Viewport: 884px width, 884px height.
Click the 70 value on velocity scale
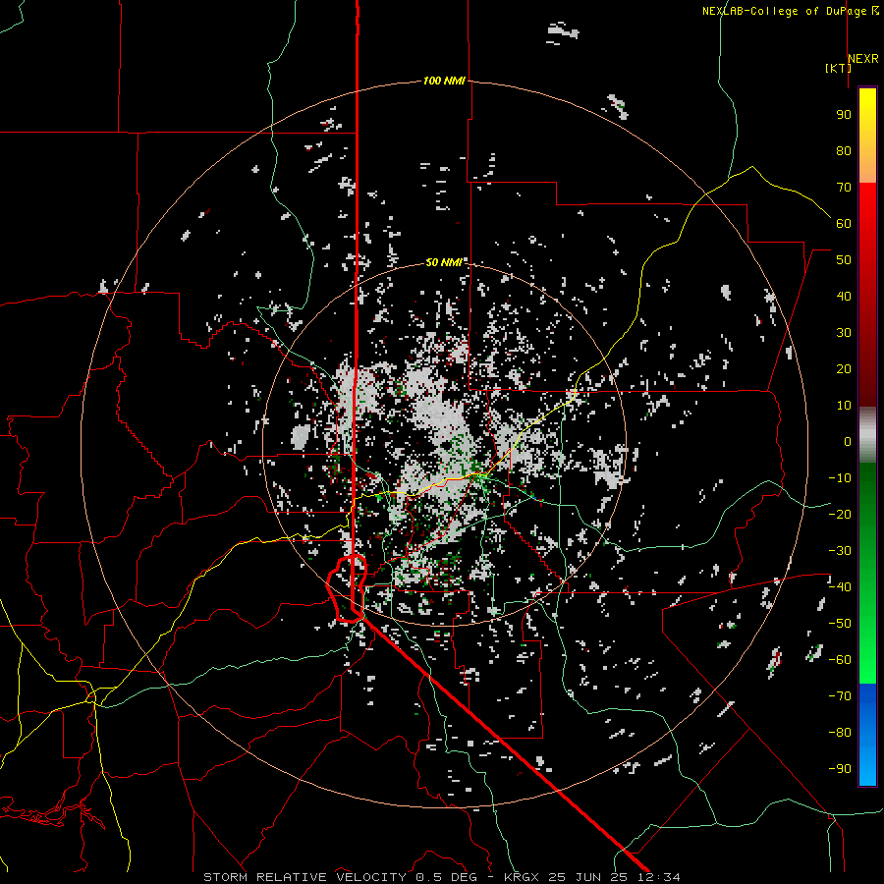click(844, 188)
